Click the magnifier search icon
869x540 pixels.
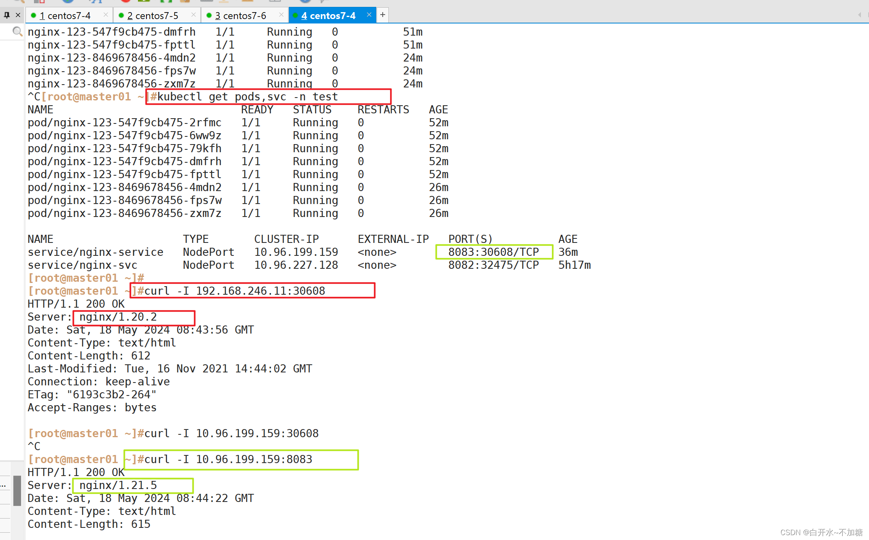(17, 31)
